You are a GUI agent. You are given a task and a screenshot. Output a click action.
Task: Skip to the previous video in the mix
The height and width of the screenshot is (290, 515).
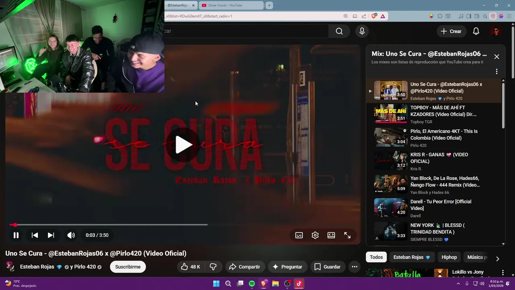click(35, 235)
